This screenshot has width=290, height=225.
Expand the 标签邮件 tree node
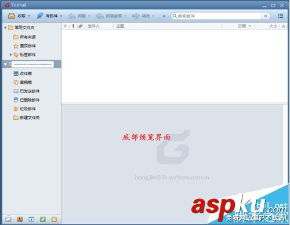pos(11,54)
